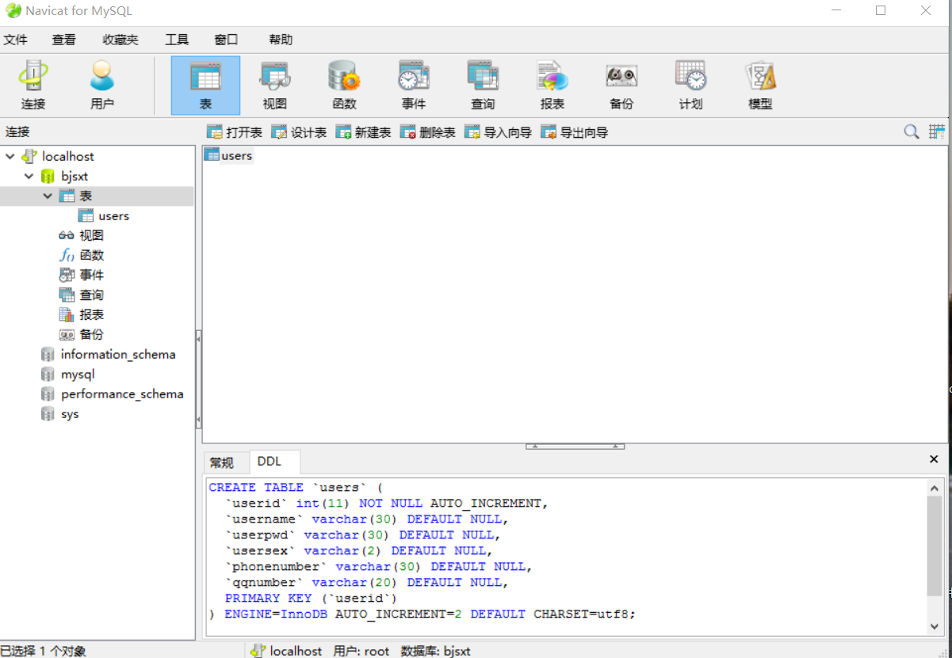
Task: Click the ENGINE=InnoDB DDL line
Action: tap(422, 614)
